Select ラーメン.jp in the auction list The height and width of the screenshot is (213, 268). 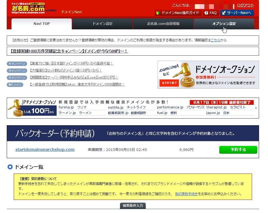pyautogui.click(x=67, y=113)
